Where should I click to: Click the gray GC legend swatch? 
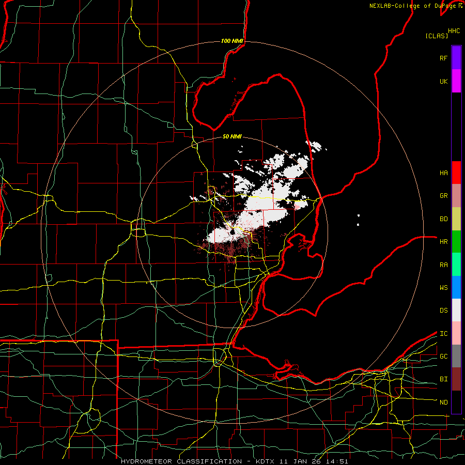point(456,356)
